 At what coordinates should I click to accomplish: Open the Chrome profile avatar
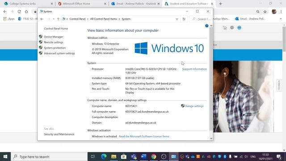coord(274,12)
